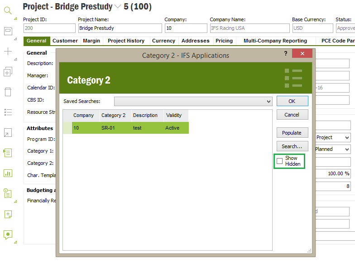
Task: Click the magnifier search icon in sidebar
Action: click(x=8, y=11)
